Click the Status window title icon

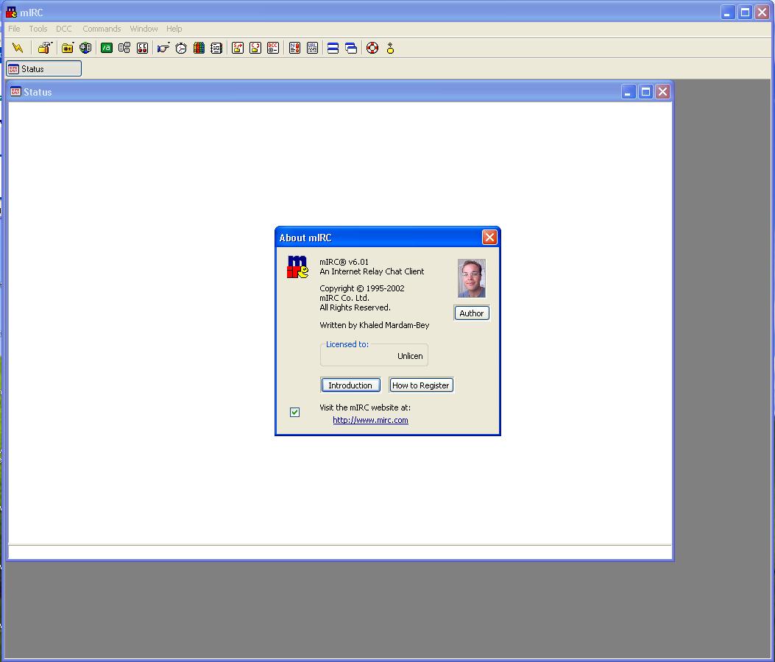(x=15, y=91)
